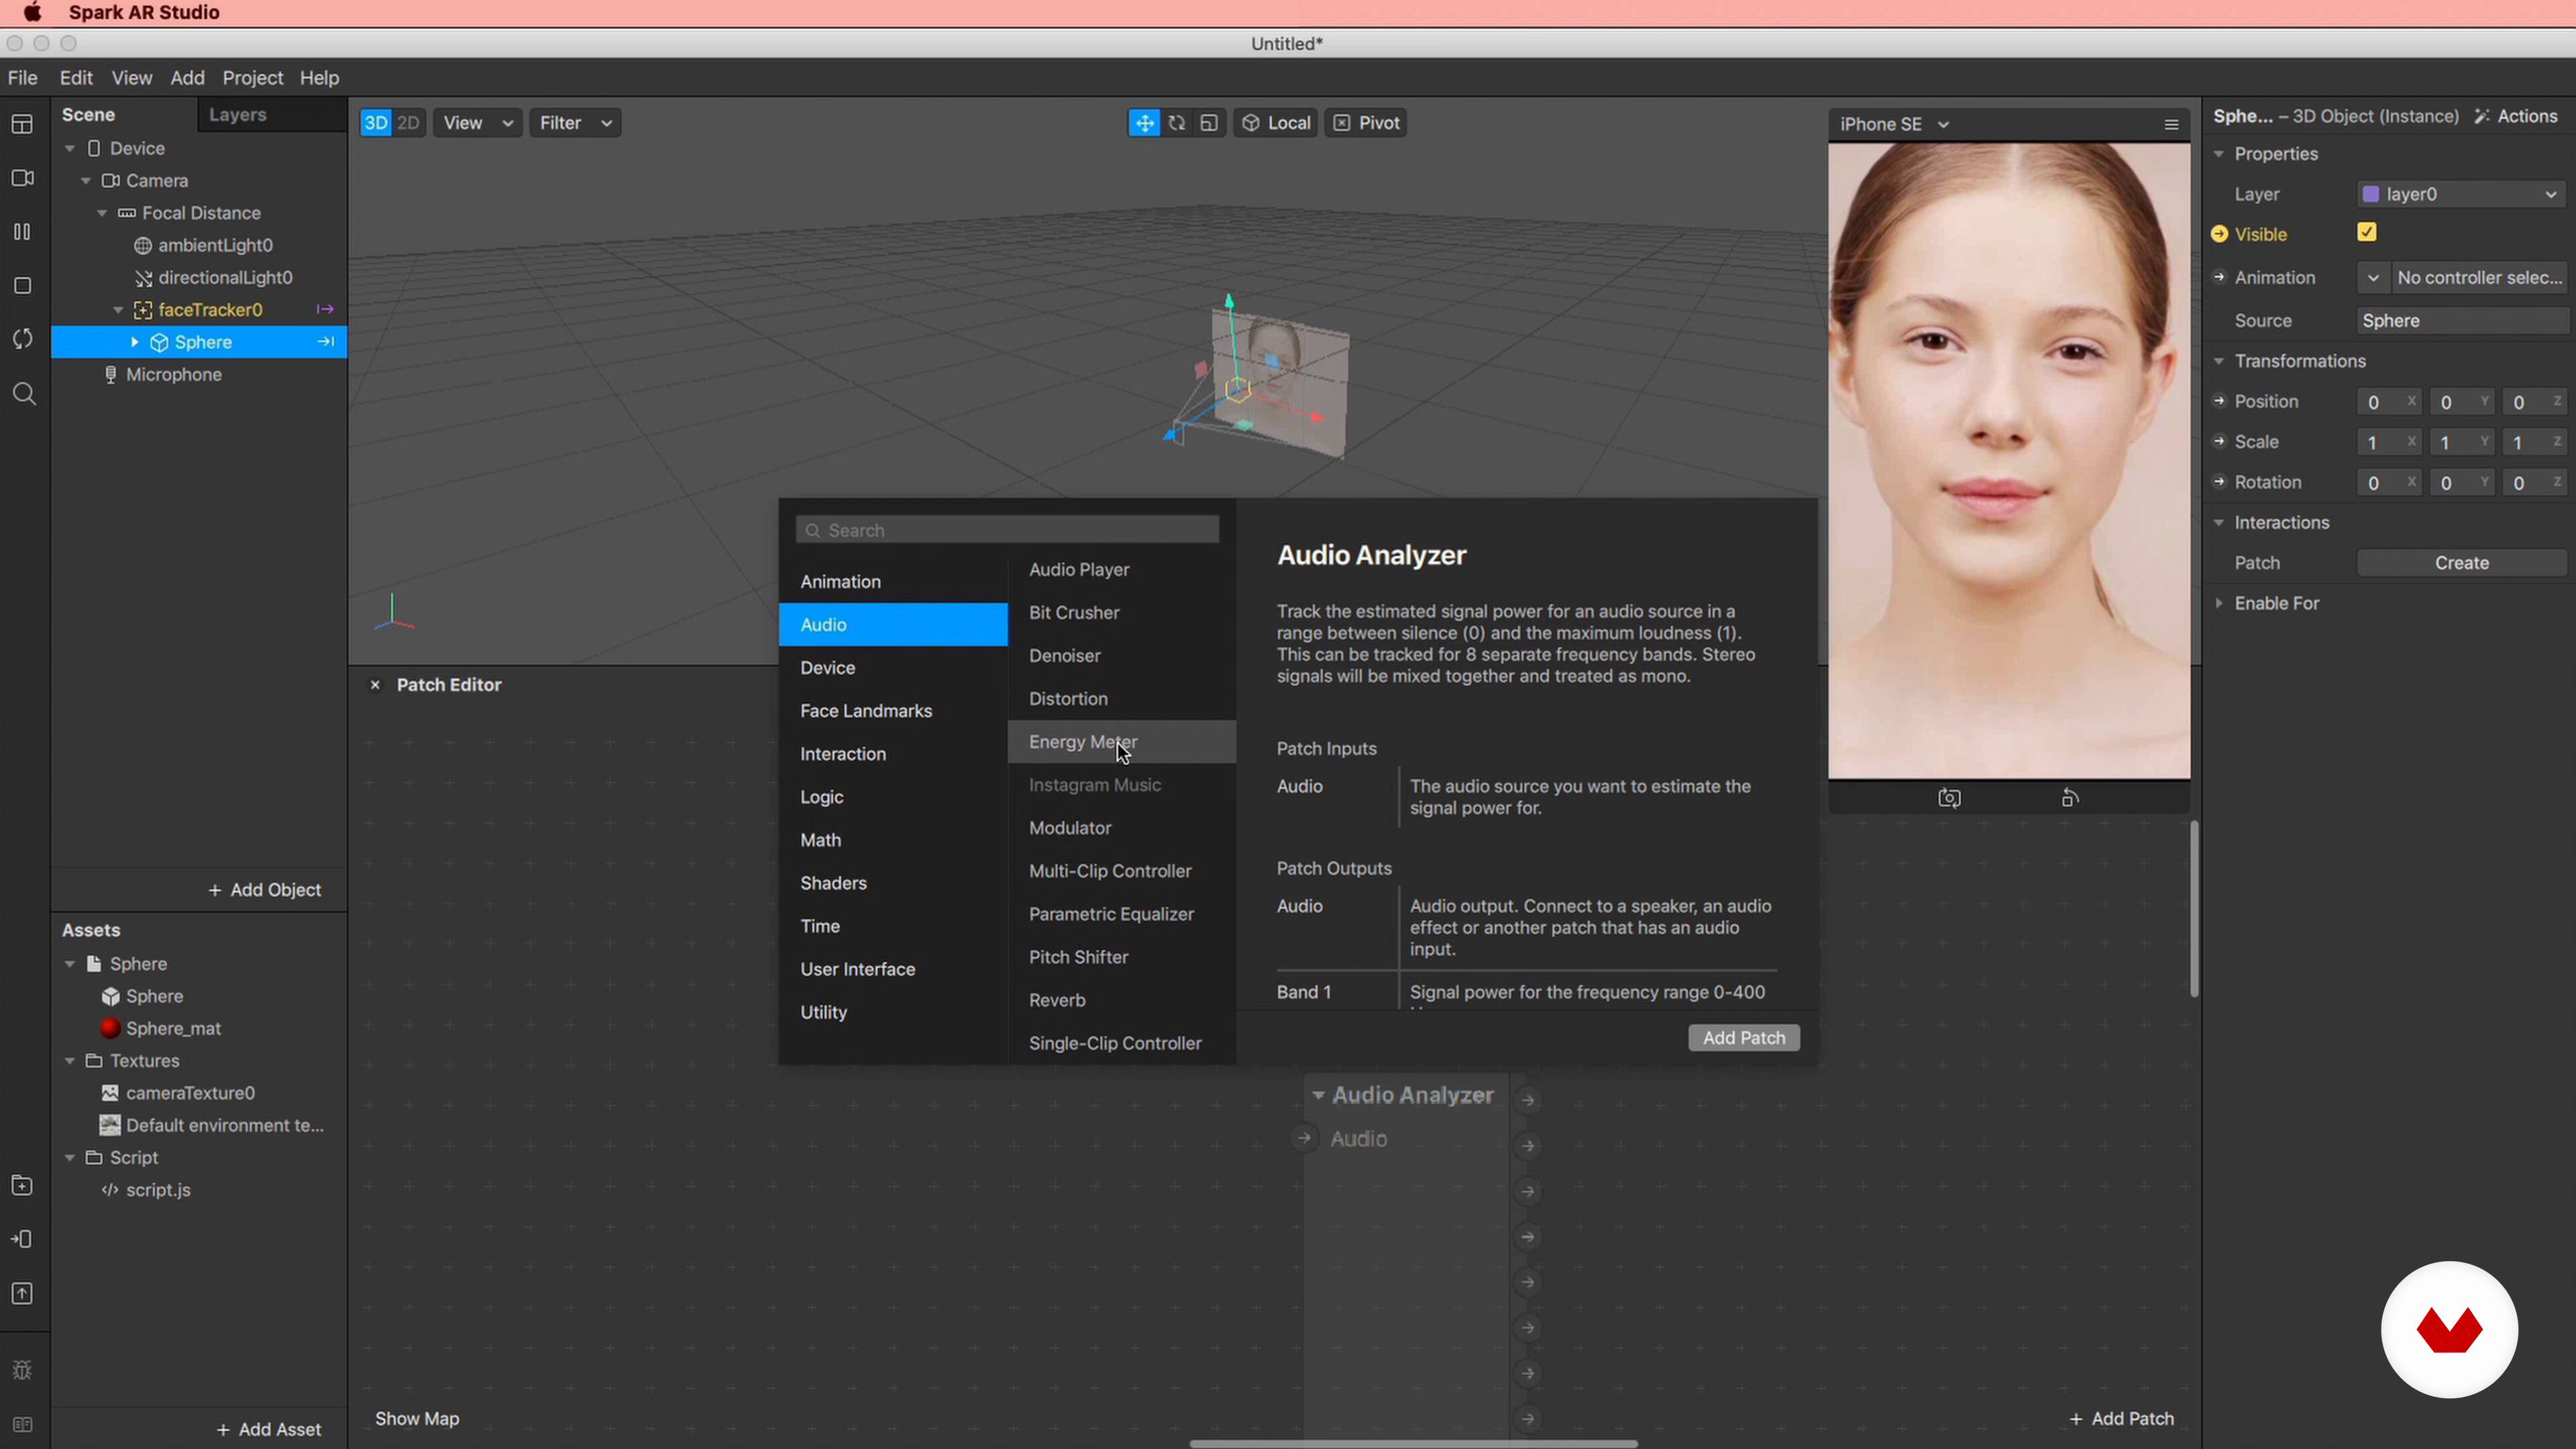Image resolution: width=2576 pixels, height=1449 pixels.
Task: Select Microphone in the Scene tree
Action: click(199, 374)
